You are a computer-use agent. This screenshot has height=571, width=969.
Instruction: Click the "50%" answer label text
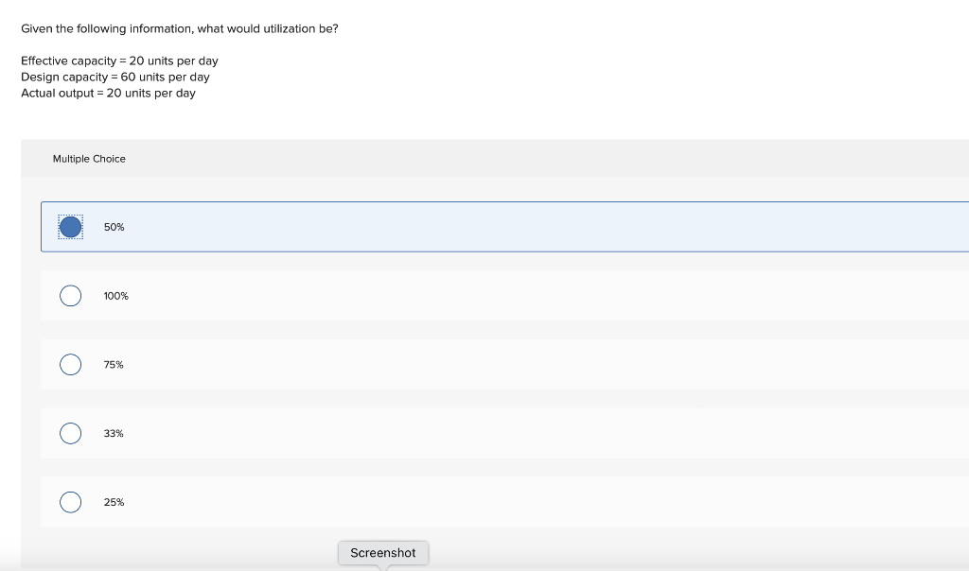[x=115, y=227]
